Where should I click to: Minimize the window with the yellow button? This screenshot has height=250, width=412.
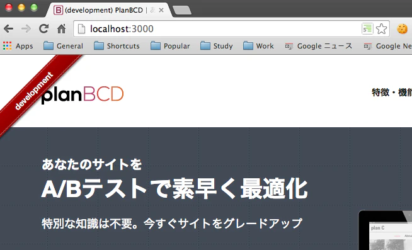click(21, 8)
